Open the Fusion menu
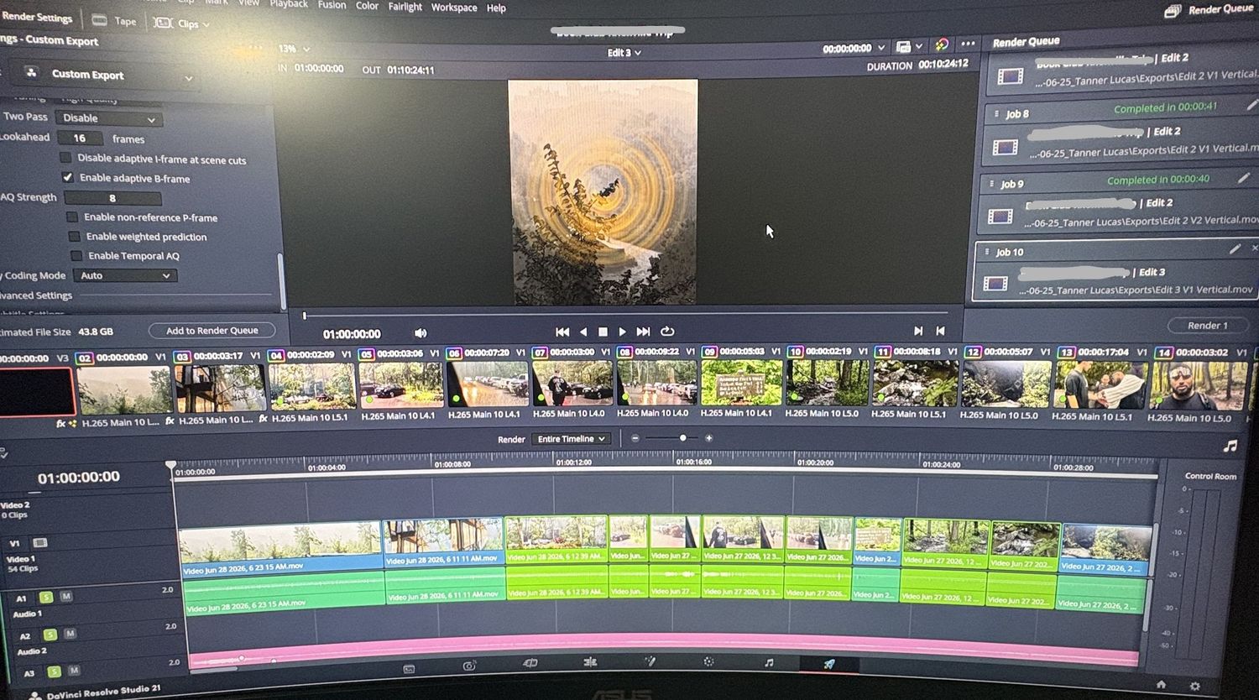This screenshot has width=1259, height=700. [x=332, y=5]
